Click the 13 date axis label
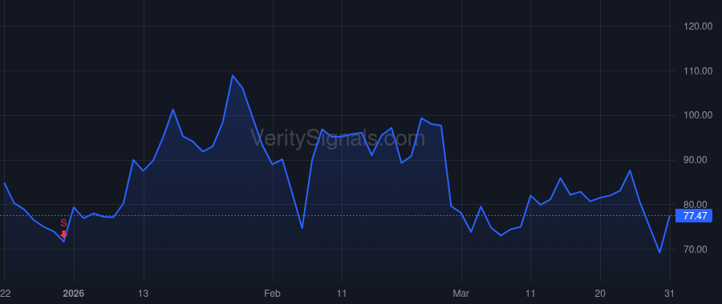This screenshot has height=304, width=722. point(144,293)
